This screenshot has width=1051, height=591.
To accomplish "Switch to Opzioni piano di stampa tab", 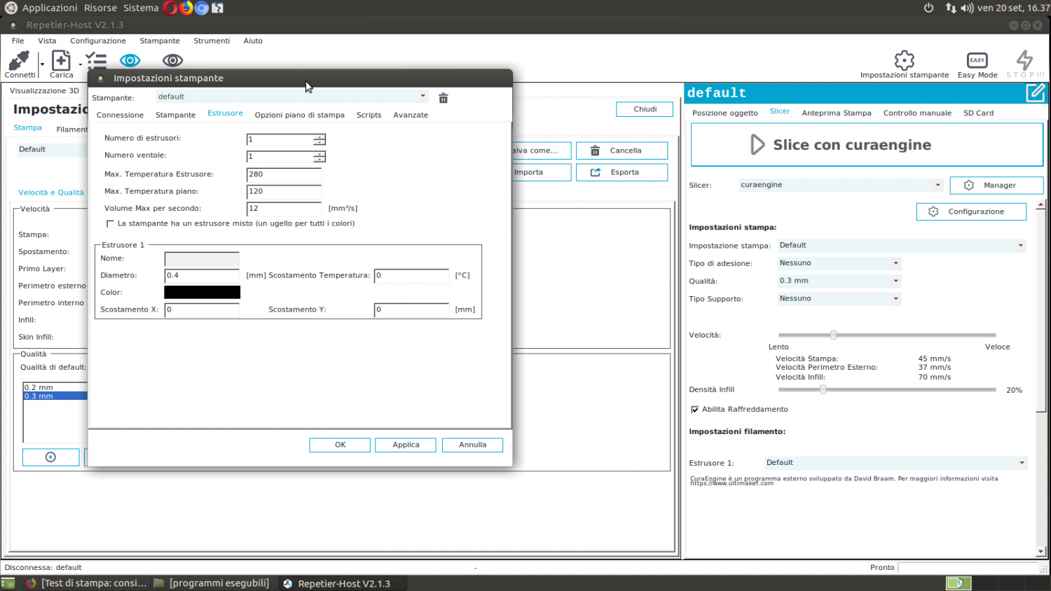I will click(x=299, y=115).
